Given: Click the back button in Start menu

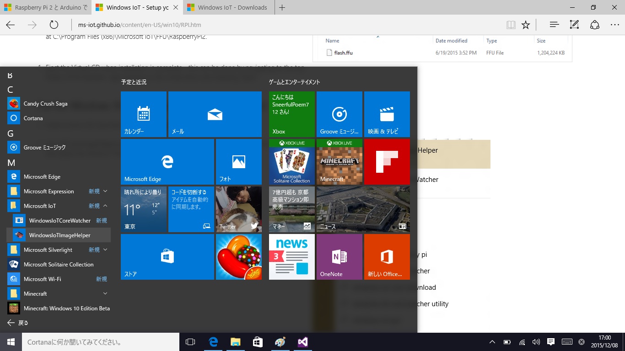Looking at the screenshot, I should click(18, 323).
